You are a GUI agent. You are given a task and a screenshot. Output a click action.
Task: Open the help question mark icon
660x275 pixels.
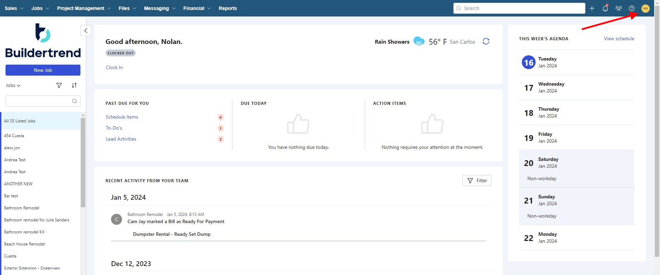click(x=632, y=8)
